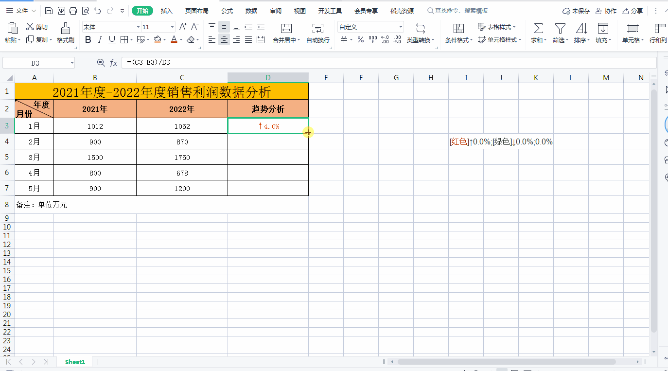
Task: Switch to the 插入 (Insert) tab
Action: click(x=167, y=11)
